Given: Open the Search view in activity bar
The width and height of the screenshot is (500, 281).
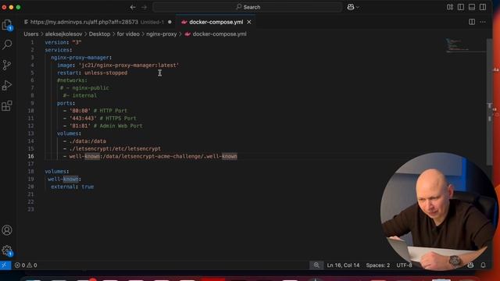Looking at the screenshot, I should click(7, 44).
